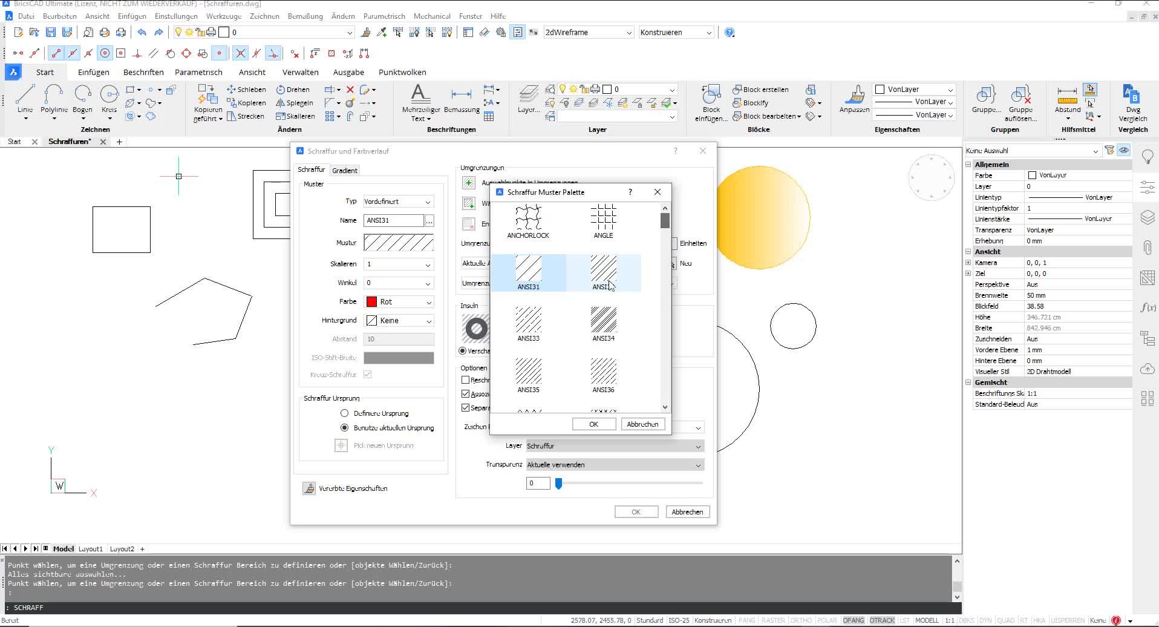Image resolution: width=1159 pixels, height=627 pixels.
Task: Click the Vererbte Eigenschaften icon
Action: click(x=309, y=488)
